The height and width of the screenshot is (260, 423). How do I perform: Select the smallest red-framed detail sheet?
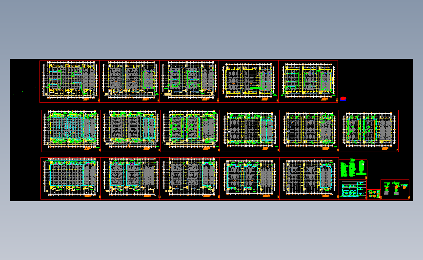point(374,194)
